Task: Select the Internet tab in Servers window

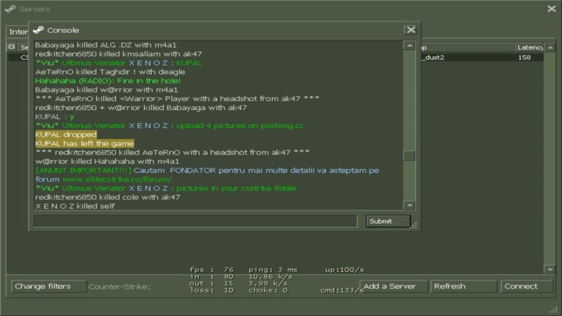Action: (x=18, y=32)
